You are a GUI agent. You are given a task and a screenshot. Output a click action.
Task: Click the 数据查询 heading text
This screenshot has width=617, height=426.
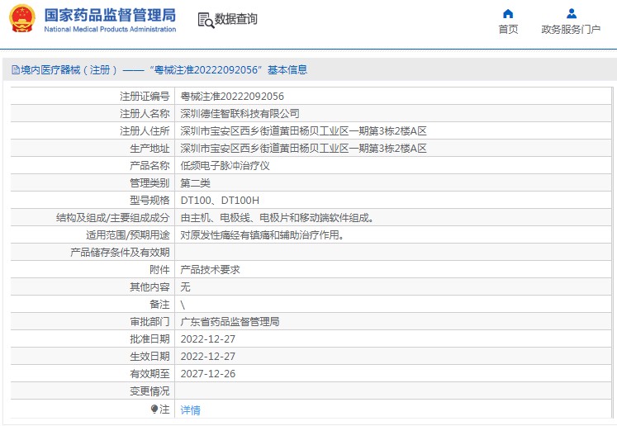click(x=235, y=19)
